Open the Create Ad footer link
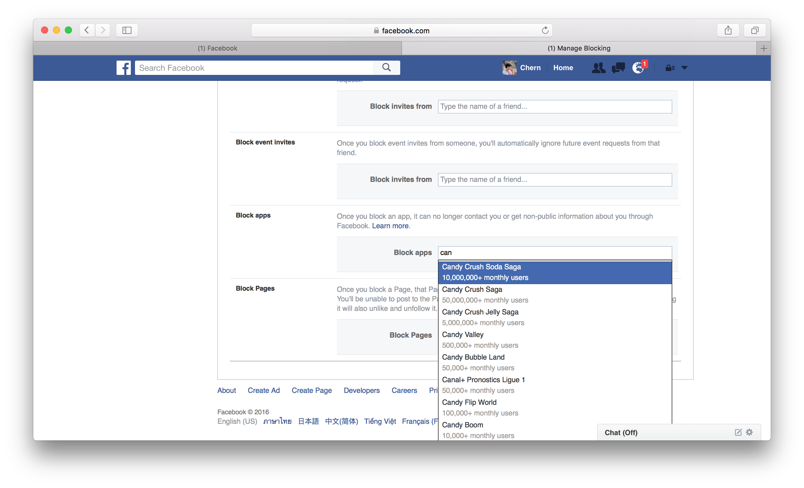The image size is (804, 488). point(264,390)
